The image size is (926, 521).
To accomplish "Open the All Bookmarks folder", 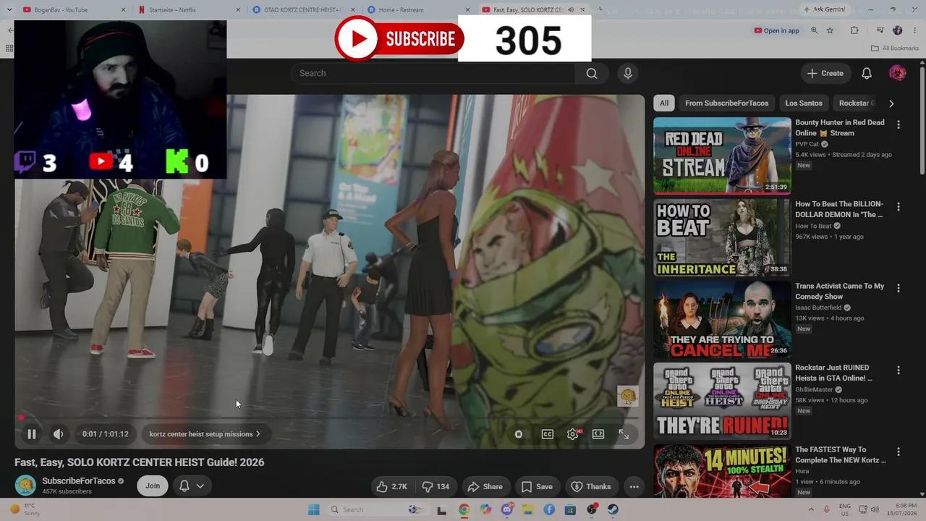I will coord(895,48).
